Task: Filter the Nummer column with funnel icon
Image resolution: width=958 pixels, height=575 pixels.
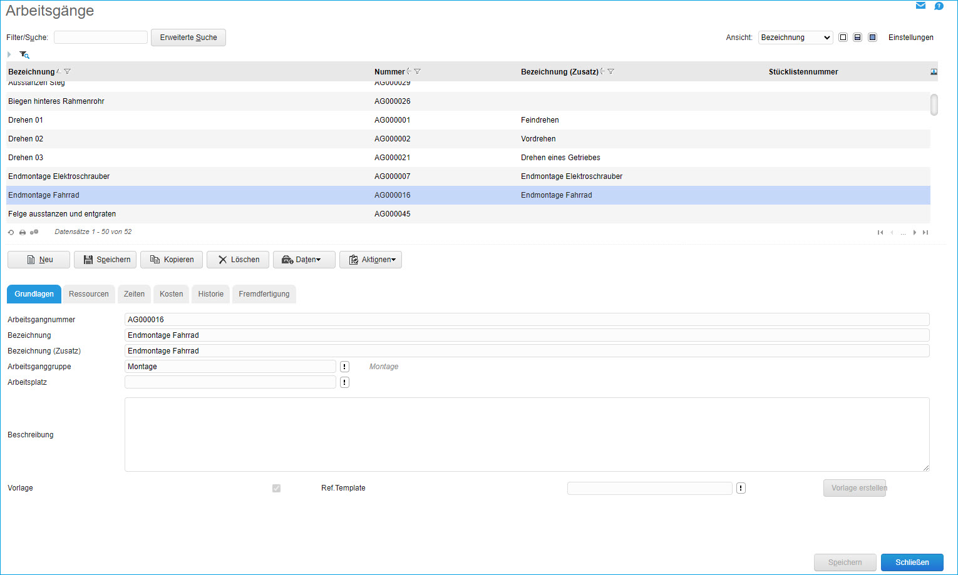Action: [x=418, y=72]
